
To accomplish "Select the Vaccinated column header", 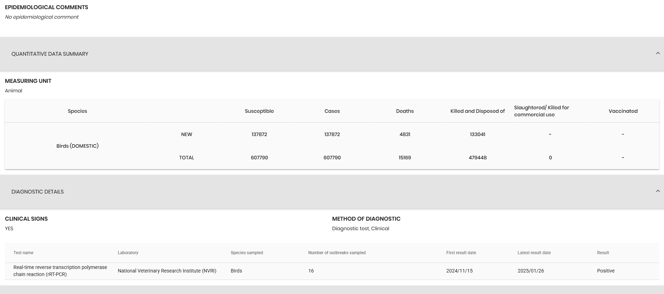I will [x=623, y=111].
